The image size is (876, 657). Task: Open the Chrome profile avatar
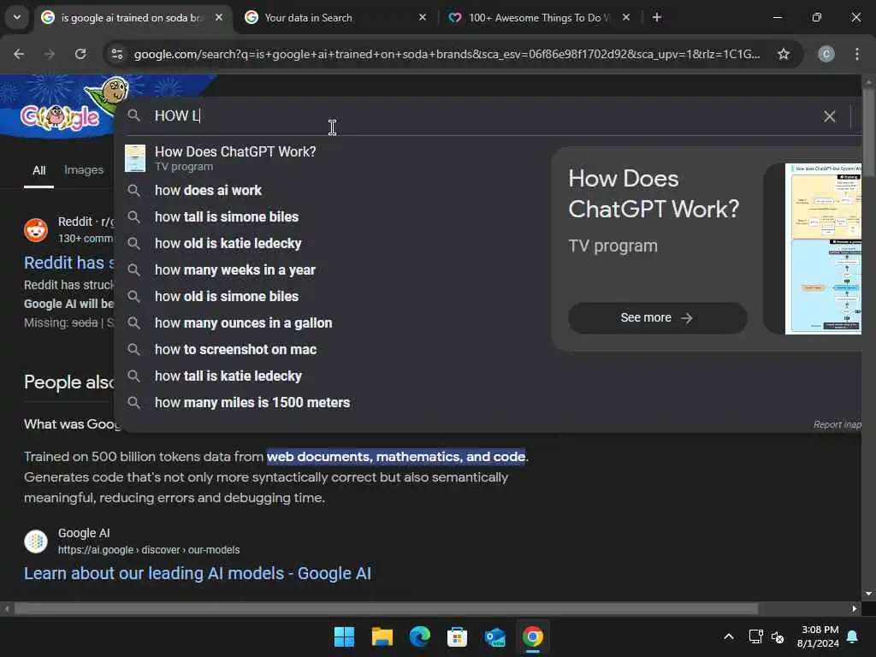826,54
